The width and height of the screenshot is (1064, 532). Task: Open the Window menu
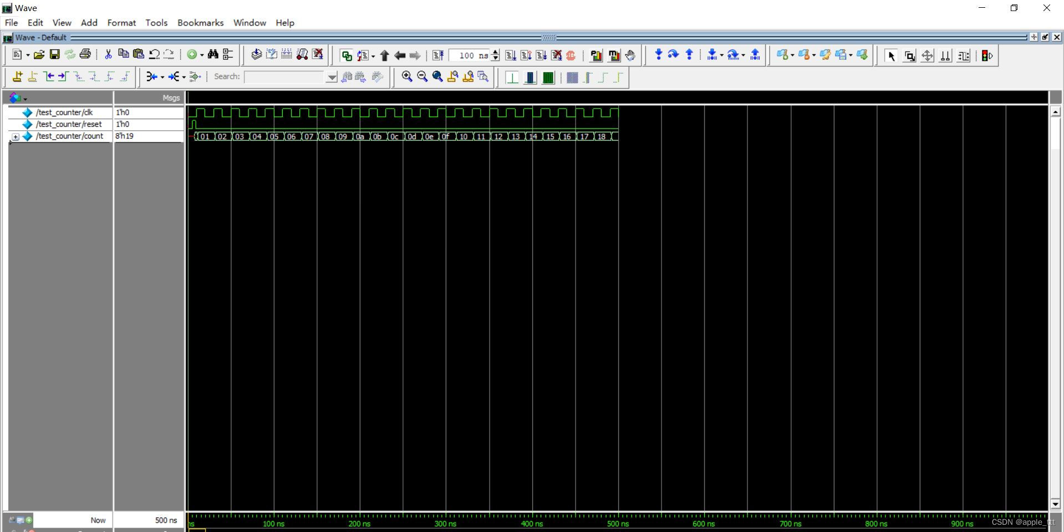click(250, 23)
